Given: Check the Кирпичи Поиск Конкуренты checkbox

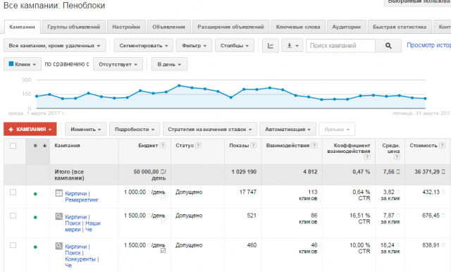Looking at the screenshot, I should pos(13,245).
